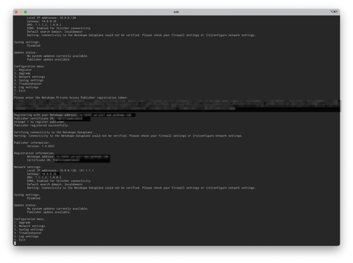Minimize the ssh window with yellow button
This screenshot has width=353, height=263.
[x=21, y=12]
